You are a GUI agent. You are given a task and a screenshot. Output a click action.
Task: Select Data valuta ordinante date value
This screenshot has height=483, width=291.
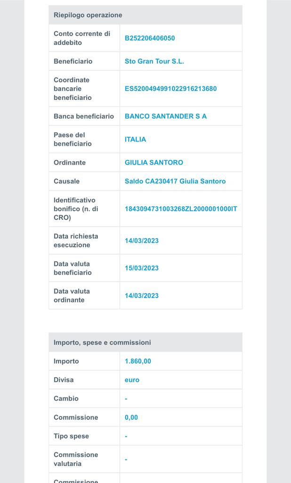coord(142,296)
